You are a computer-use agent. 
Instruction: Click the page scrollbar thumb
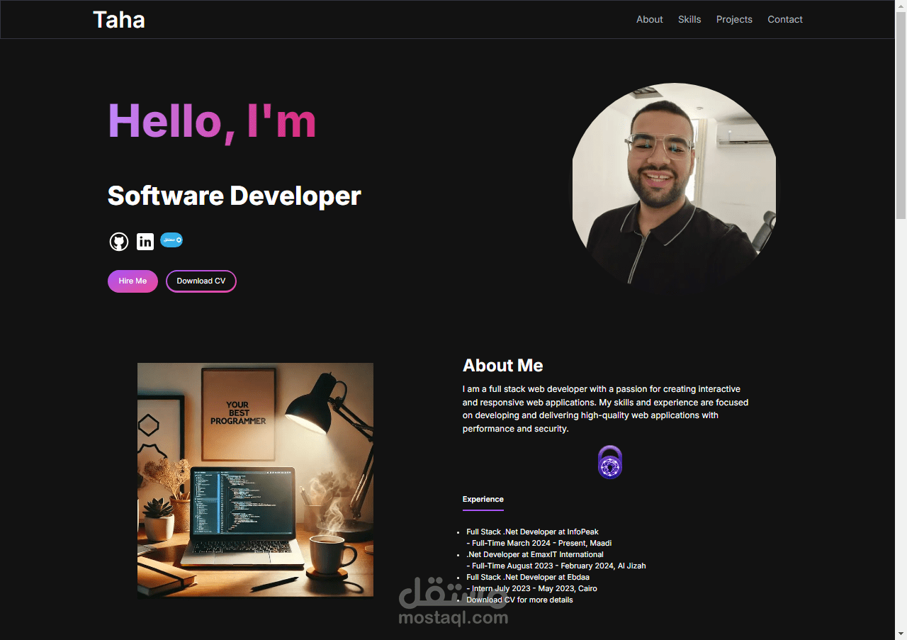click(901, 115)
